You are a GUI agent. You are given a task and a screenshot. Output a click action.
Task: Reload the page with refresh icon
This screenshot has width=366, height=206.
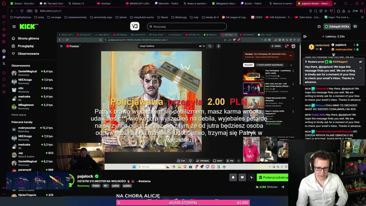(x=22, y=11)
